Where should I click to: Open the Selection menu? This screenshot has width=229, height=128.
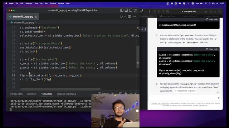29,3
